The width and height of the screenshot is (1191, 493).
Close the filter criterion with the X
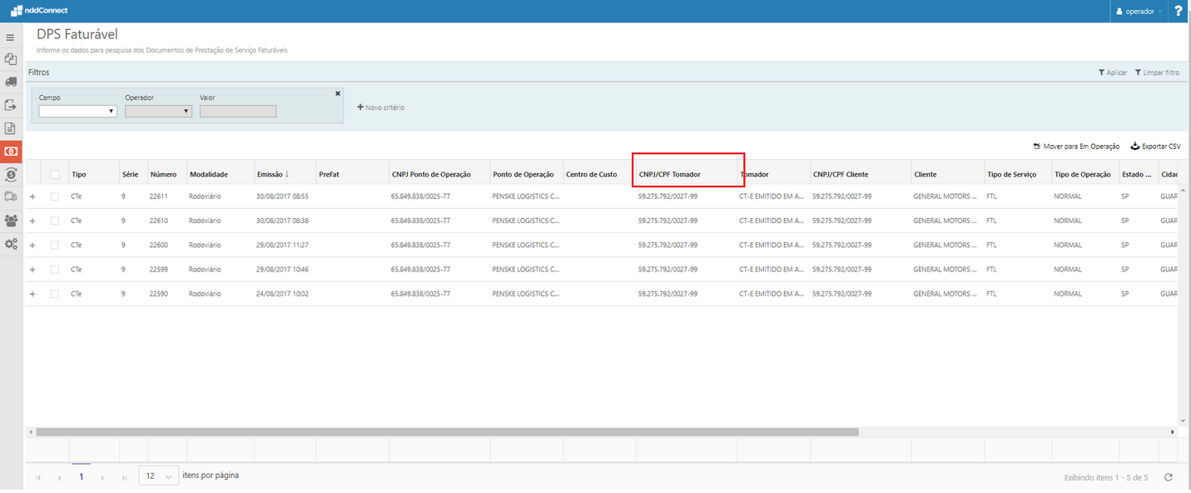337,93
